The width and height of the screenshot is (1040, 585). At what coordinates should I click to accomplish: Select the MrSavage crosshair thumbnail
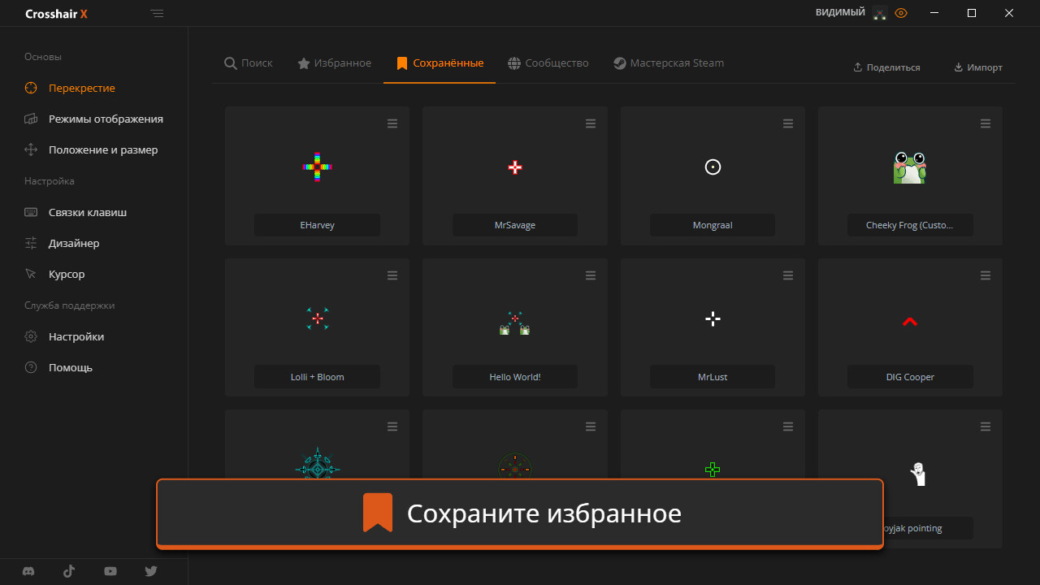click(x=514, y=167)
